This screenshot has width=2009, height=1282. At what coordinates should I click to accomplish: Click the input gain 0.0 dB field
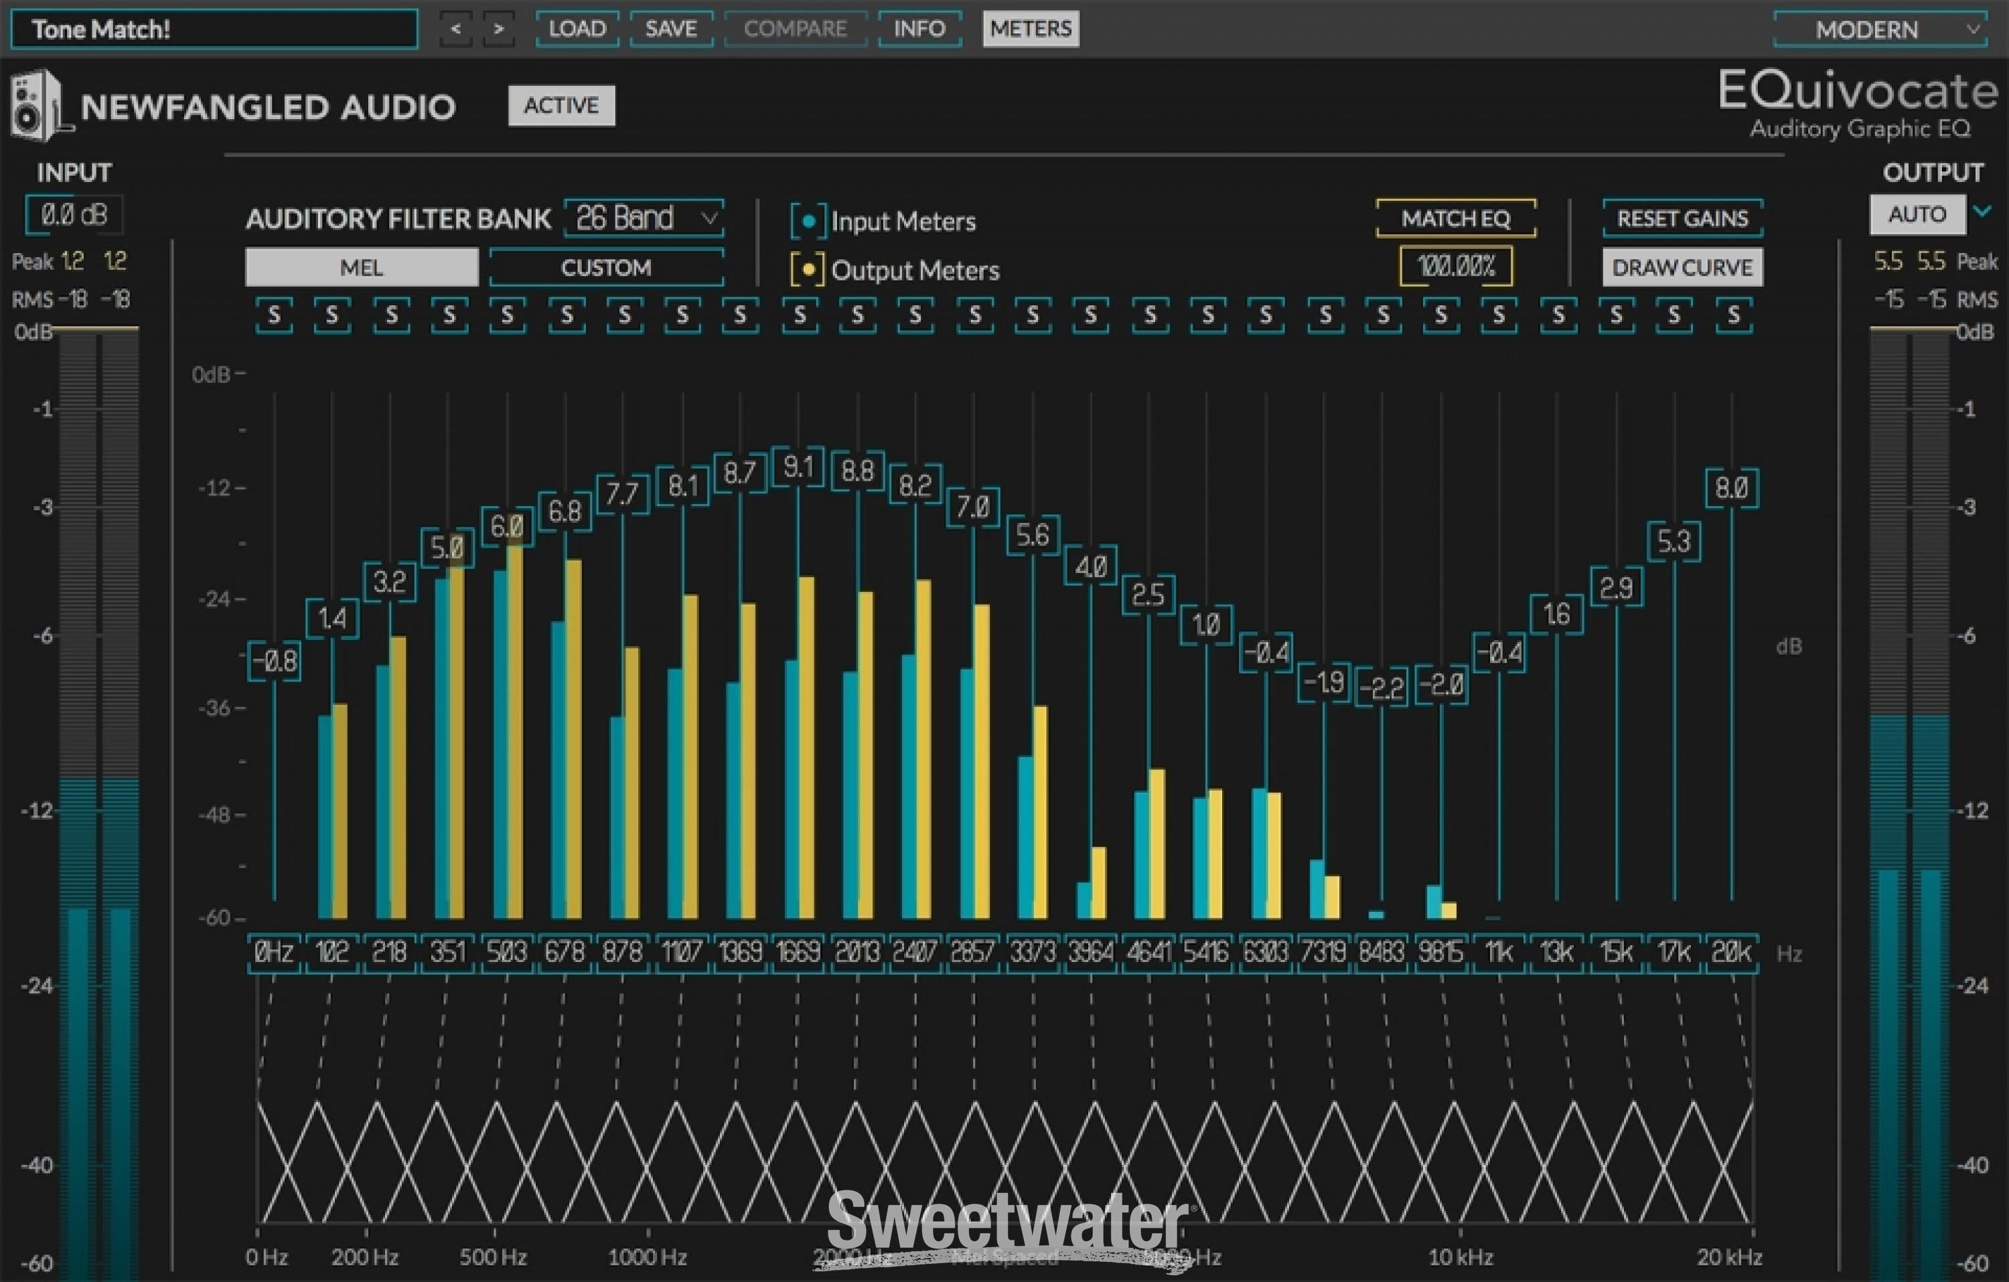coord(74,215)
